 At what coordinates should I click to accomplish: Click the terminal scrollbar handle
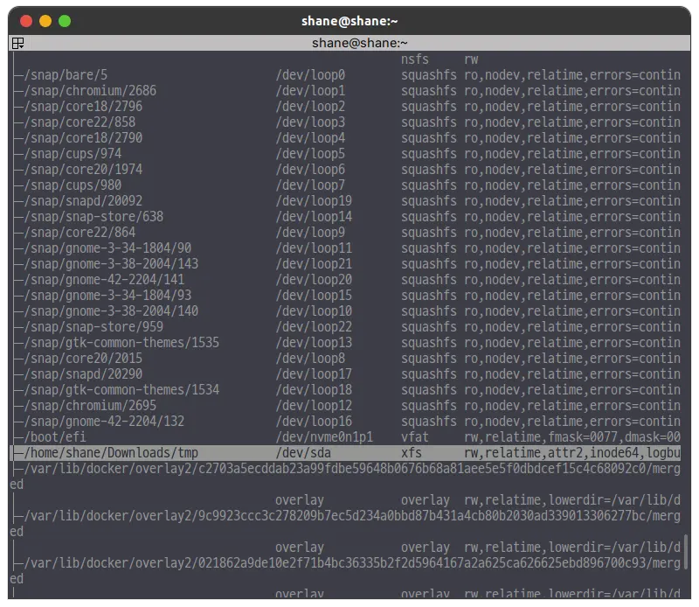(685, 552)
